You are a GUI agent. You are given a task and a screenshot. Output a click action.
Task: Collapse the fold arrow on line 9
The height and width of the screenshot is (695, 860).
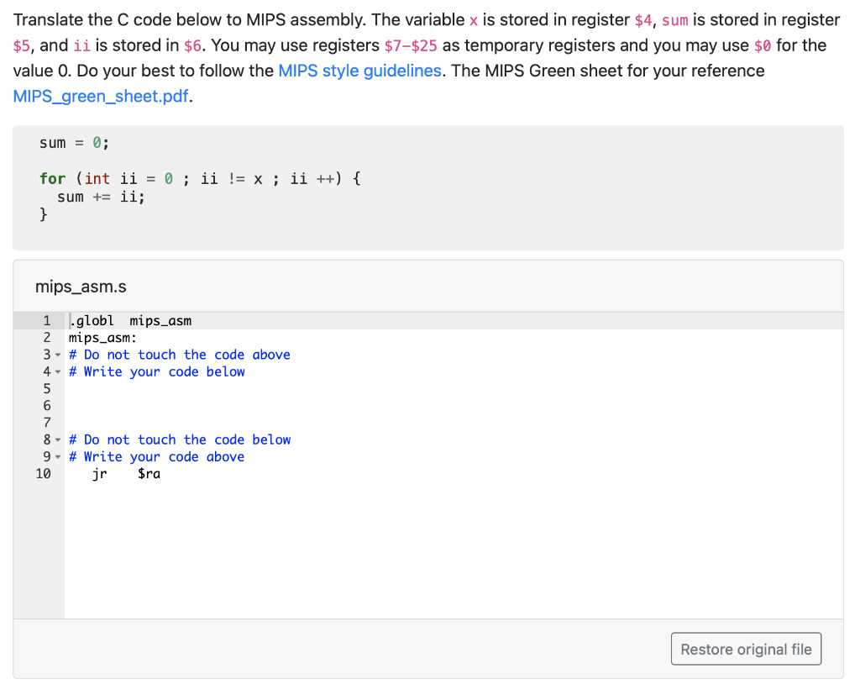click(57, 456)
